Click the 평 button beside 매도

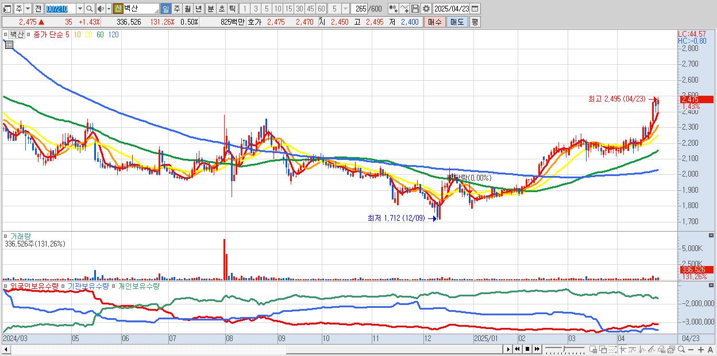click(475, 22)
